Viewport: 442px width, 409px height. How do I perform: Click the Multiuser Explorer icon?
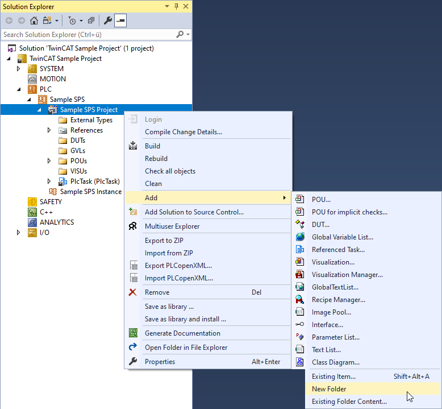tap(133, 226)
